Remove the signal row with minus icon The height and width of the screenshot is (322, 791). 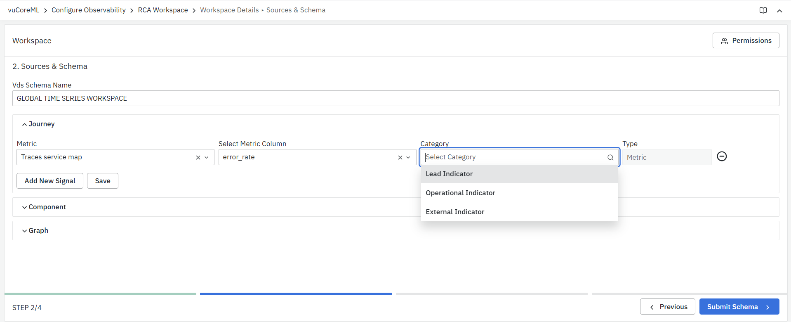(722, 156)
